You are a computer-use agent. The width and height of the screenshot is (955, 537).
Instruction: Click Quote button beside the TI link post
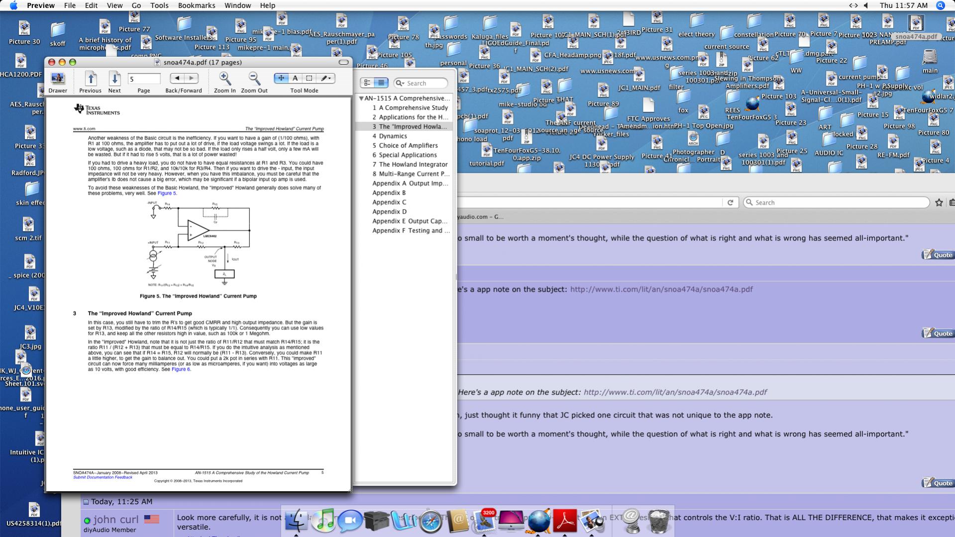click(x=938, y=333)
